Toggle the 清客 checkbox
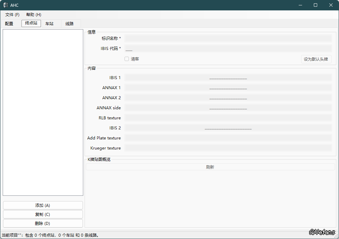The width and height of the screenshot is (339, 239). point(127,59)
